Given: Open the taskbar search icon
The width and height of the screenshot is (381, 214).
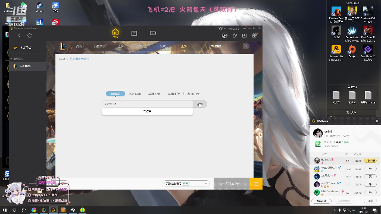Looking at the screenshot, I should [14, 210].
